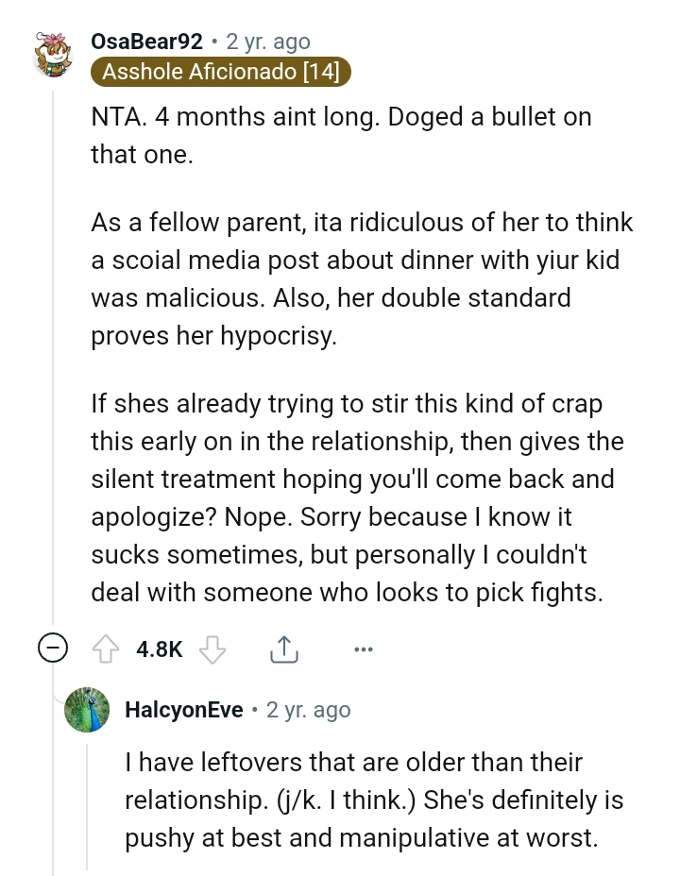Image resolution: width=680 pixels, height=876 pixels.
Task: Downvote OsaBear92's comment
Action: pos(214,649)
